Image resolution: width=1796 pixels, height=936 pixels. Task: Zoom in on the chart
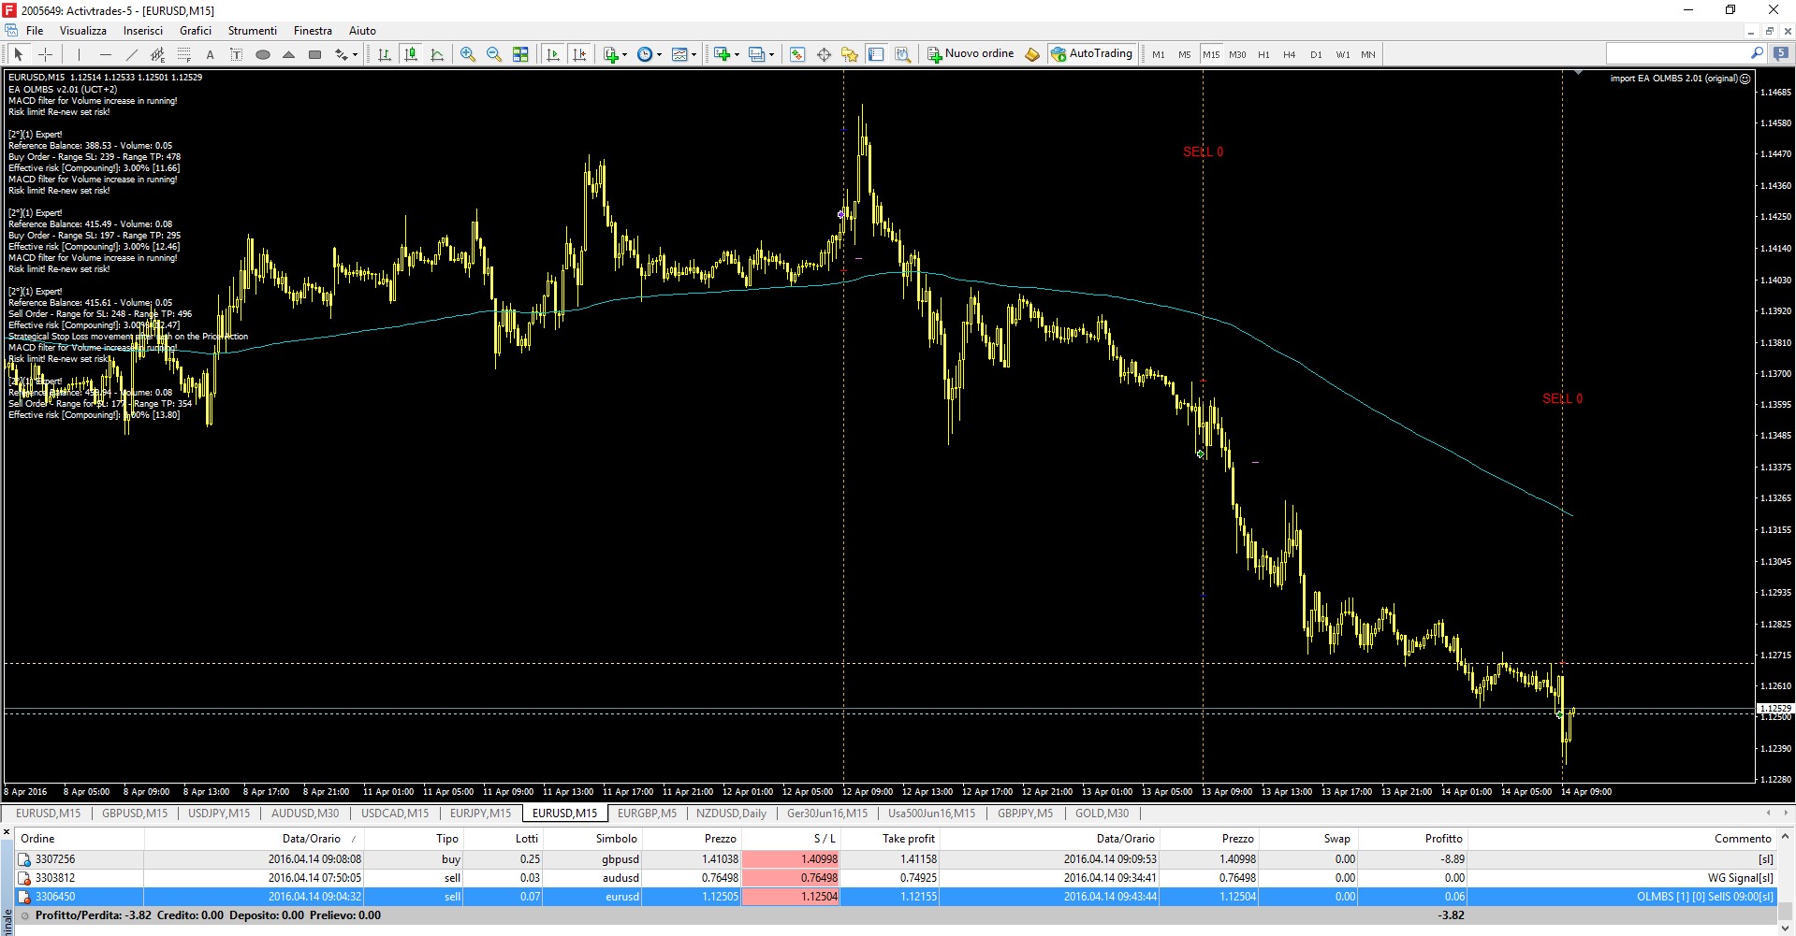468,54
